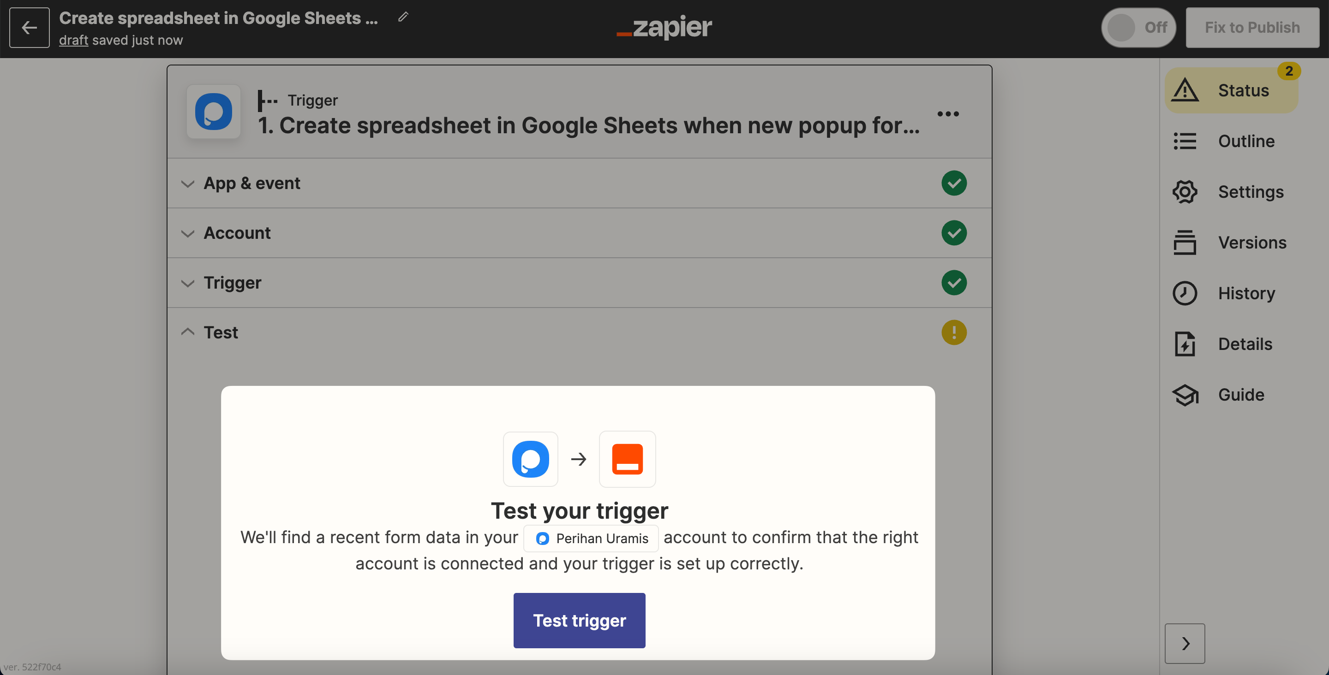Open the Outline sidebar item

[x=1246, y=141]
